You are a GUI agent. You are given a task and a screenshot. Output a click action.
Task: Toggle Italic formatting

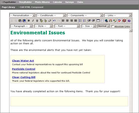coord(33,21)
